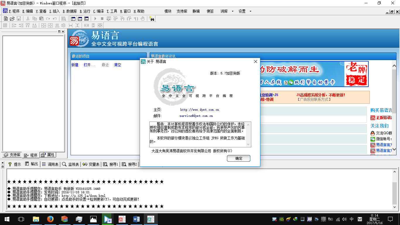400x225 pixels.
Task: Click the 中 input method tray indicator
Action: tap(351, 219)
